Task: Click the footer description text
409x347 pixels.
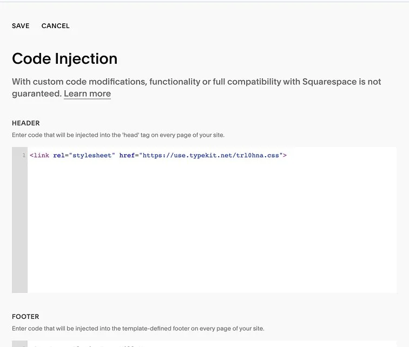Action: pyautogui.click(x=138, y=328)
